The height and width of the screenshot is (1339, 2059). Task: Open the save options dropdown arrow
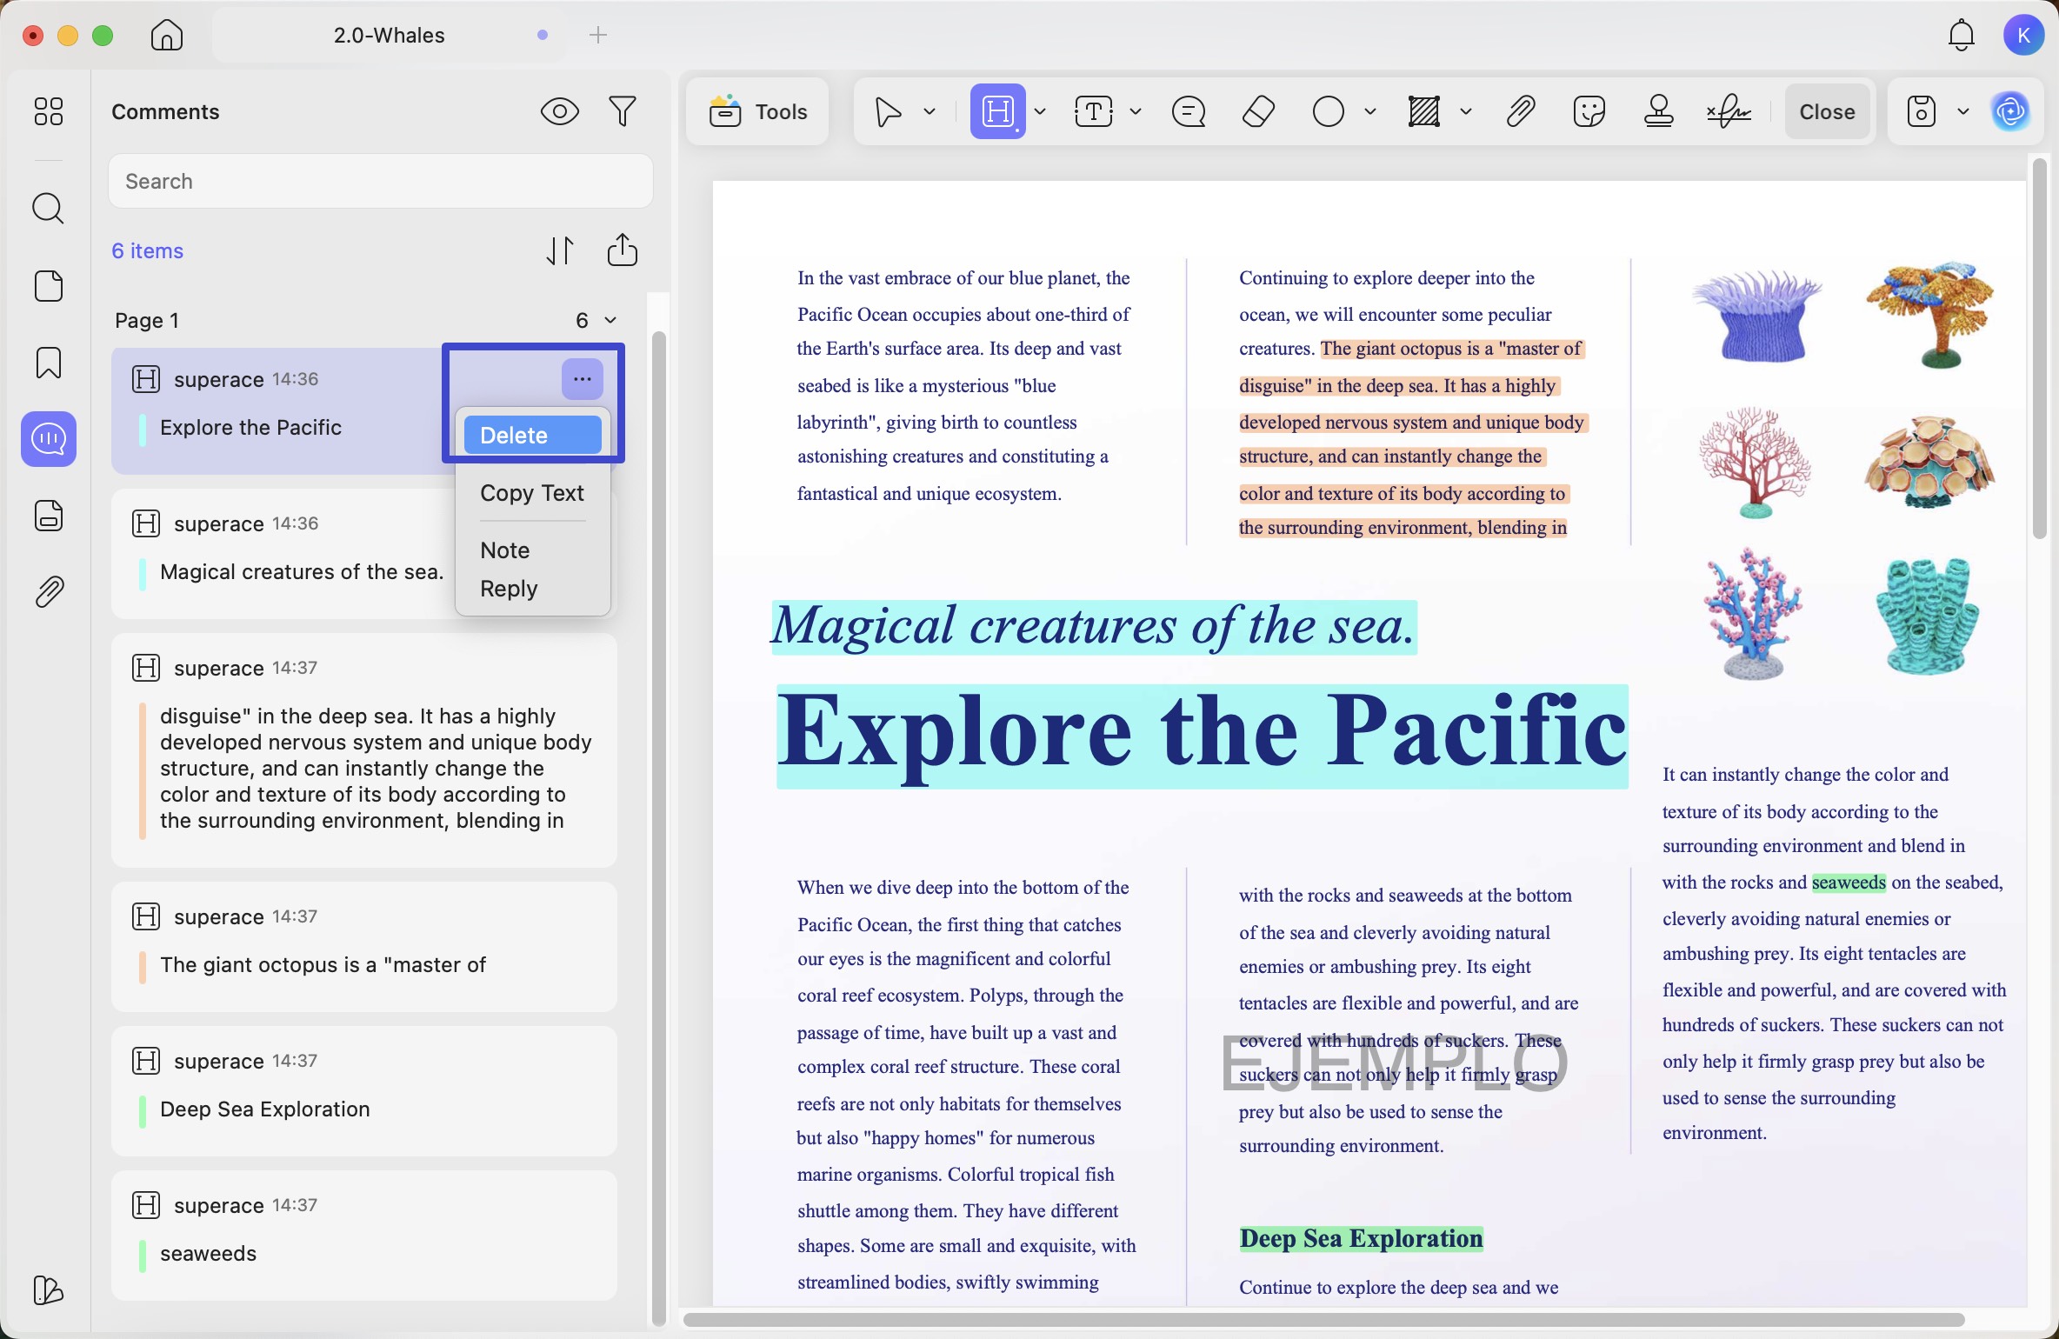1963,112
